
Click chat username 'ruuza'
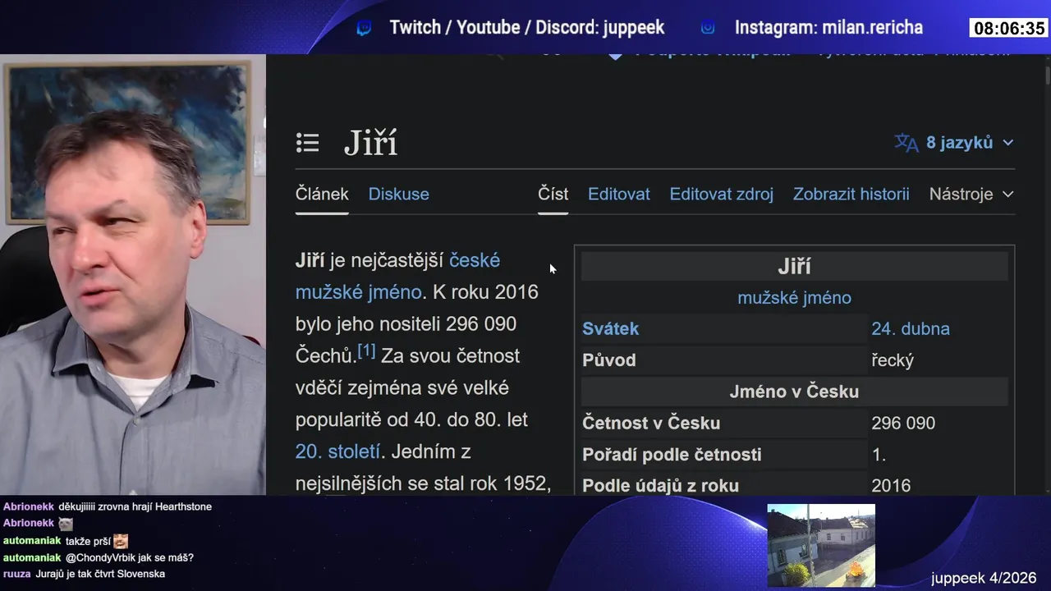pyautogui.click(x=17, y=575)
